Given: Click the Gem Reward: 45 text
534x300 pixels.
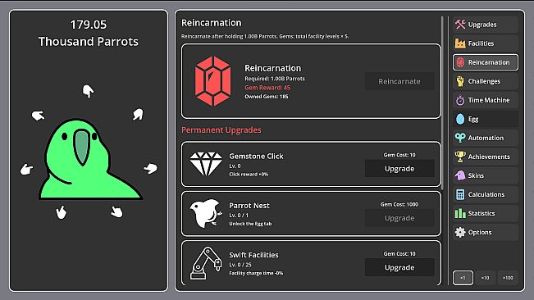Looking at the screenshot, I should tap(267, 88).
